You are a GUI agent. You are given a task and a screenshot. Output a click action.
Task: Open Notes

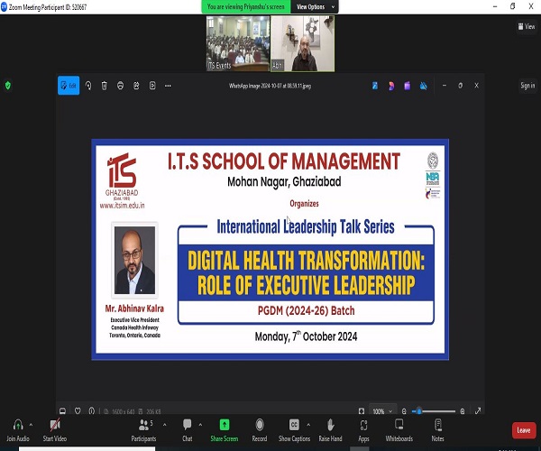[x=438, y=430]
